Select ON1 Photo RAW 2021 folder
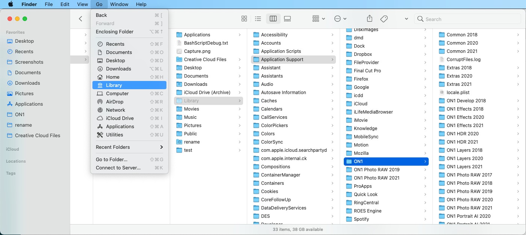The width and height of the screenshot is (526, 235). (x=376, y=178)
